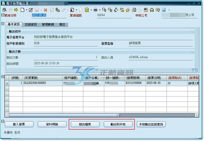This screenshot has width=204, height=141.
Task: Open the print options dropdown arrow
Action: 100,10
